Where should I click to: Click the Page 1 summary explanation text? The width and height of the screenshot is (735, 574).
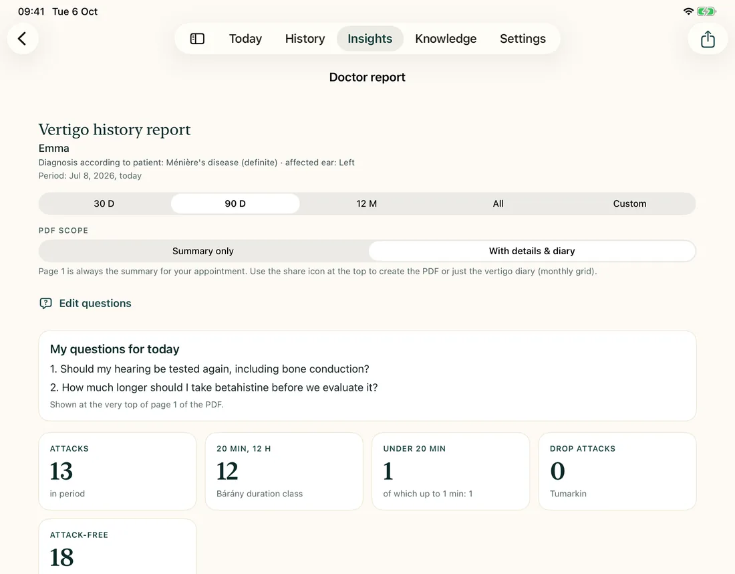317,271
